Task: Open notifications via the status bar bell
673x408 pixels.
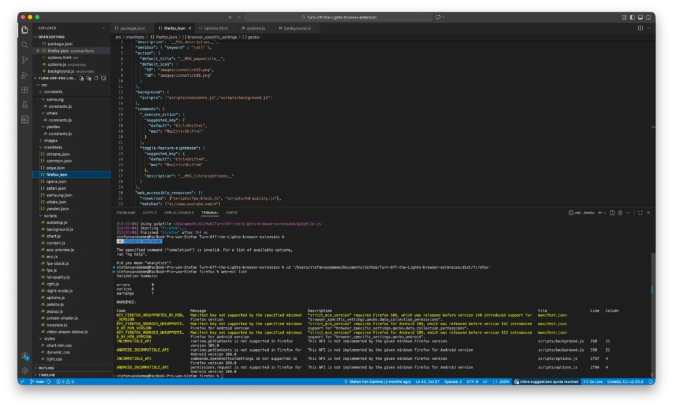Action: coord(649,381)
